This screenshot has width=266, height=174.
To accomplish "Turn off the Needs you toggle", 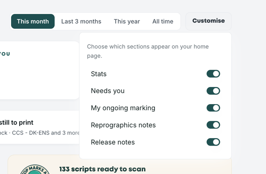I will pos(213,91).
